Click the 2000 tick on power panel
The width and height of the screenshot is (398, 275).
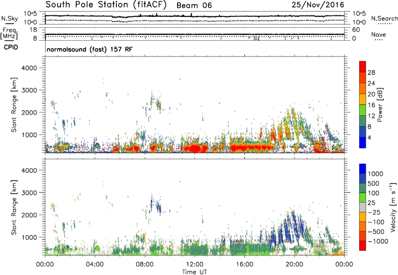click(x=29, y=112)
